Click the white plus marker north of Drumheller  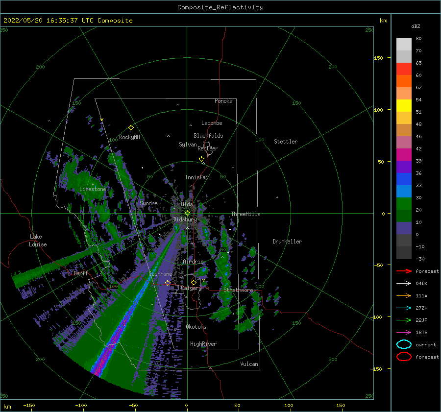click(277, 197)
